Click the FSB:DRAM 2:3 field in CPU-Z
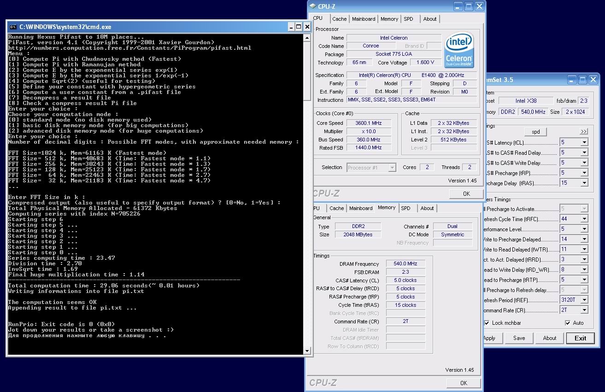 pos(405,272)
